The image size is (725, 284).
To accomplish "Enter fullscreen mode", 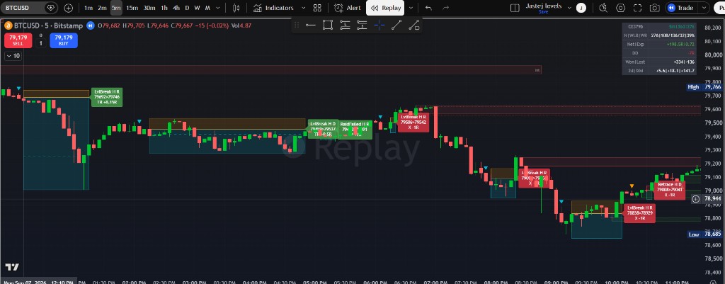I will [x=638, y=8].
